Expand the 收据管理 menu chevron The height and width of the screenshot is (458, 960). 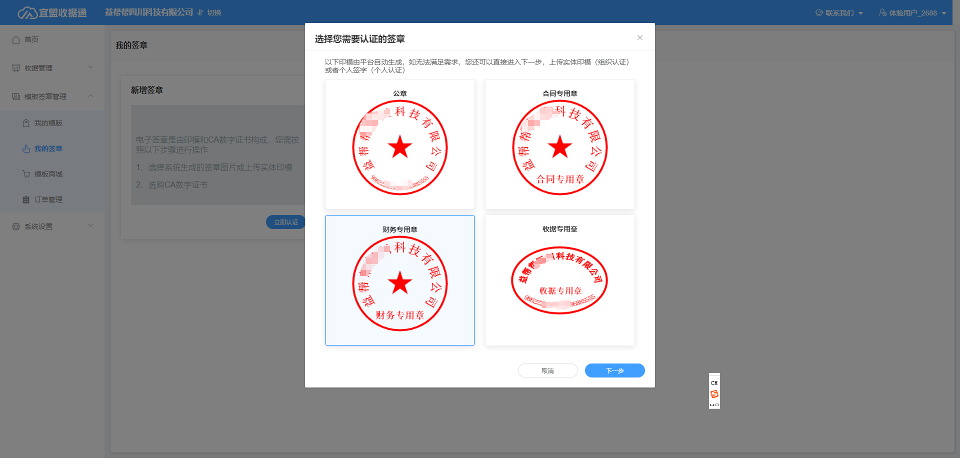click(x=90, y=67)
